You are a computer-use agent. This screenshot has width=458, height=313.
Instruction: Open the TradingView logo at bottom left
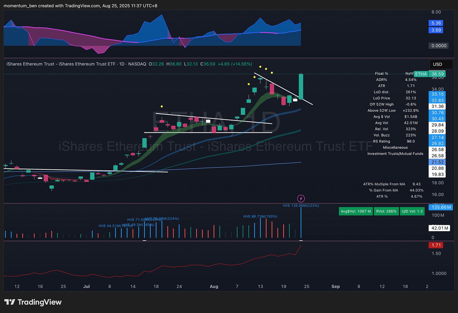click(x=33, y=302)
